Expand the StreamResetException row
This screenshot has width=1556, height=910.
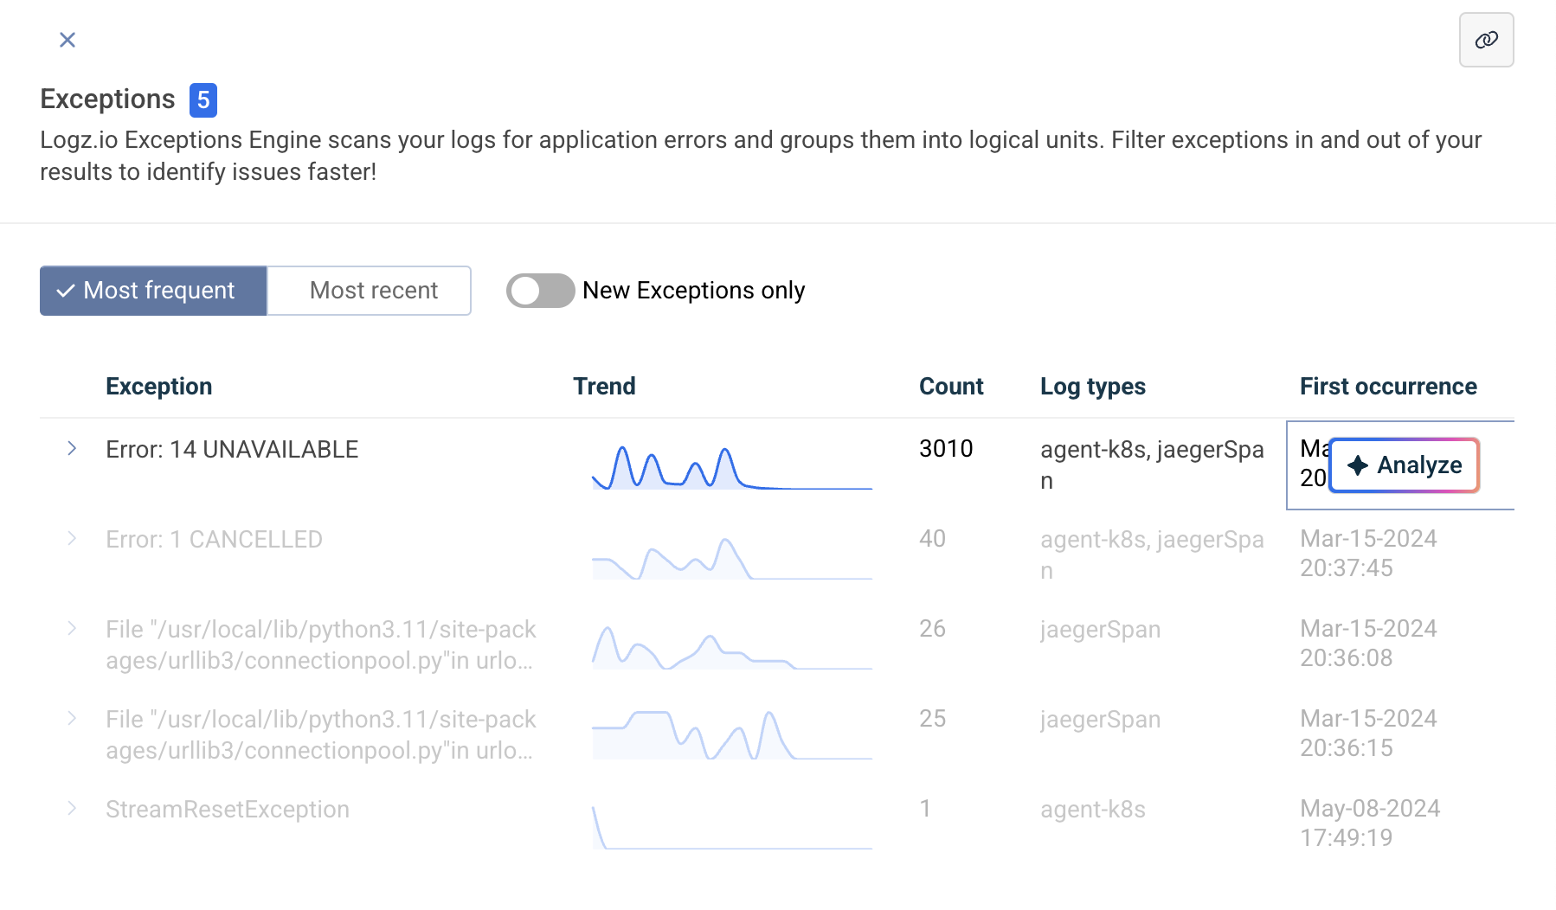pos(72,808)
